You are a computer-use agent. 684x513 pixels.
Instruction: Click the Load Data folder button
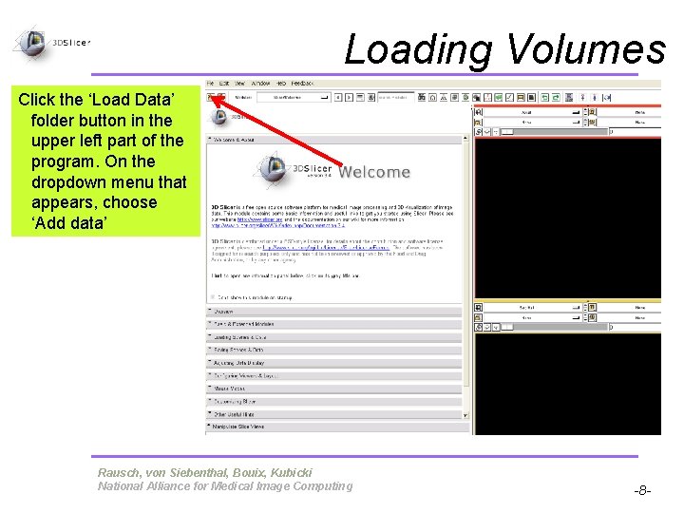(x=211, y=97)
